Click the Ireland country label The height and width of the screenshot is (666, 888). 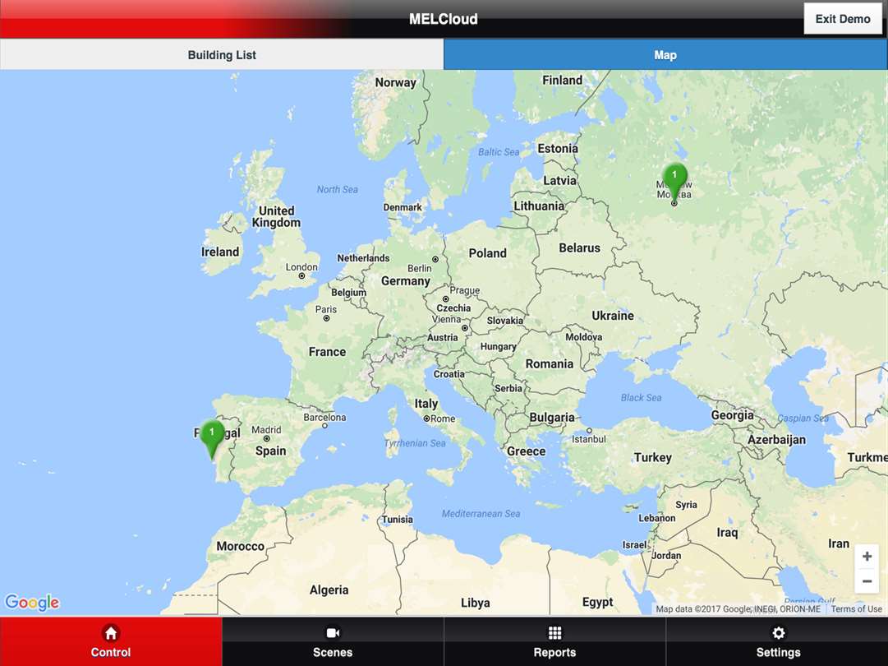pos(219,252)
